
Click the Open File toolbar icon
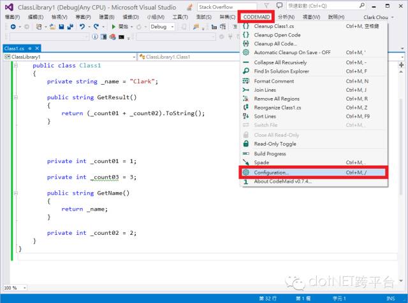point(52,27)
